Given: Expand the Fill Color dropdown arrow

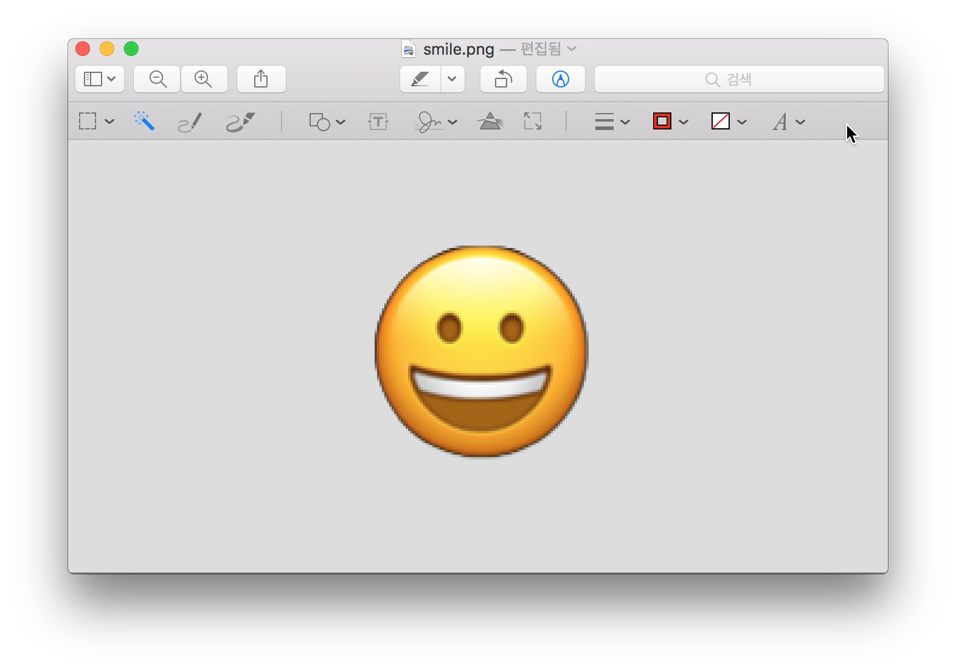Looking at the screenshot, I should click(742, 122).
